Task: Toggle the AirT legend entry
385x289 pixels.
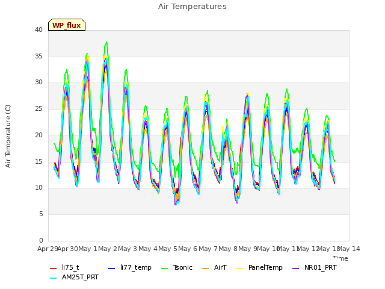Action: click(x=214, y=267)
